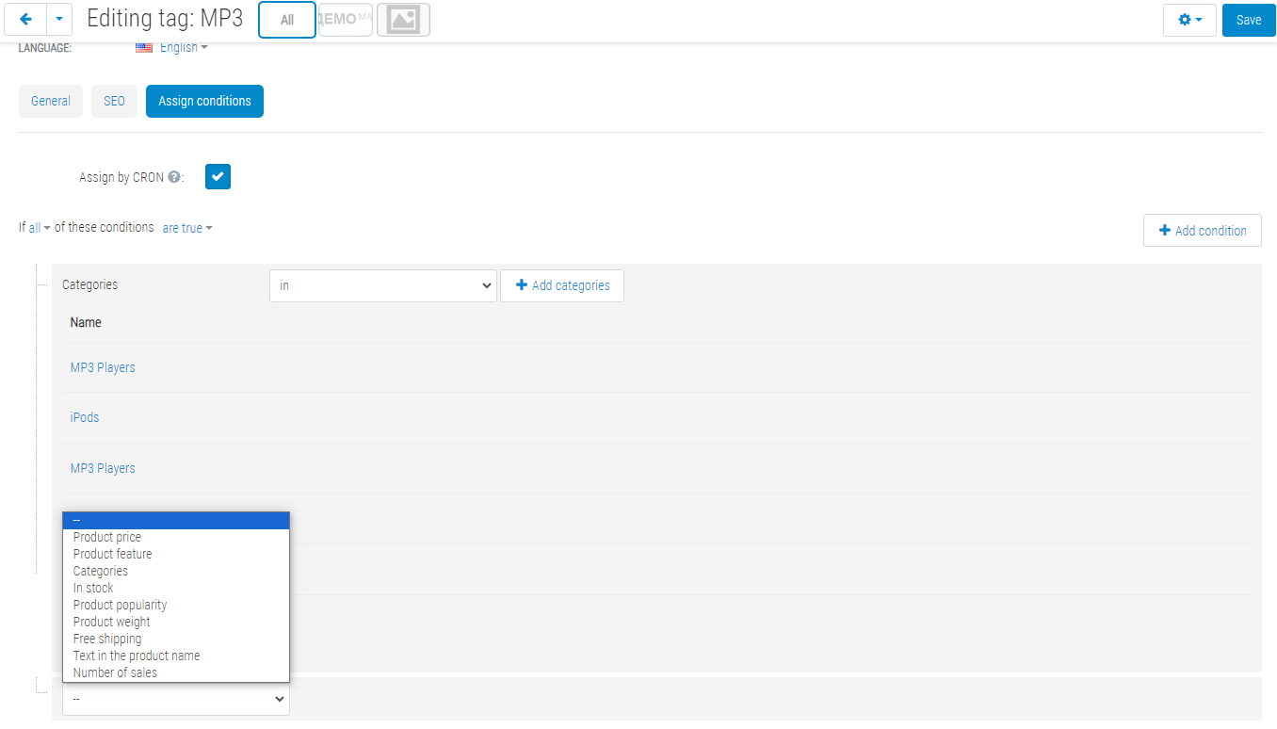Choose Product feature from the condition list
This screenshot has height=729, width=1277.
click(176, 554)
